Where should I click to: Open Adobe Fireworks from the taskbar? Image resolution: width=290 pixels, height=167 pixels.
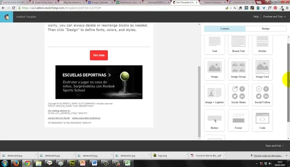click(72, 163)
